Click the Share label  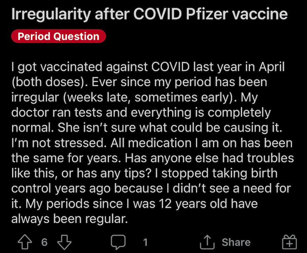click(x=236, y=242)
